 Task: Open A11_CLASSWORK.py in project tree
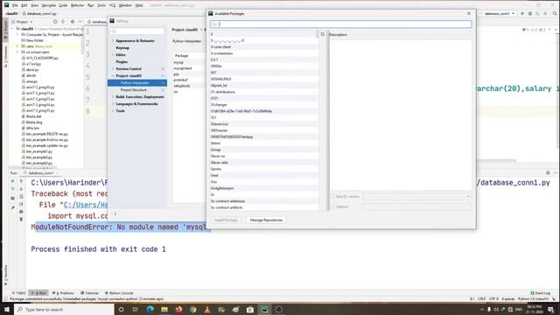tap(42, 58)
